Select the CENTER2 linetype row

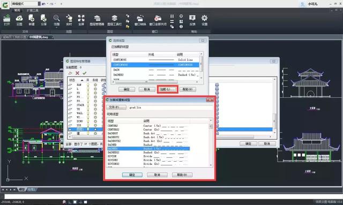click(x=148, y=126)
